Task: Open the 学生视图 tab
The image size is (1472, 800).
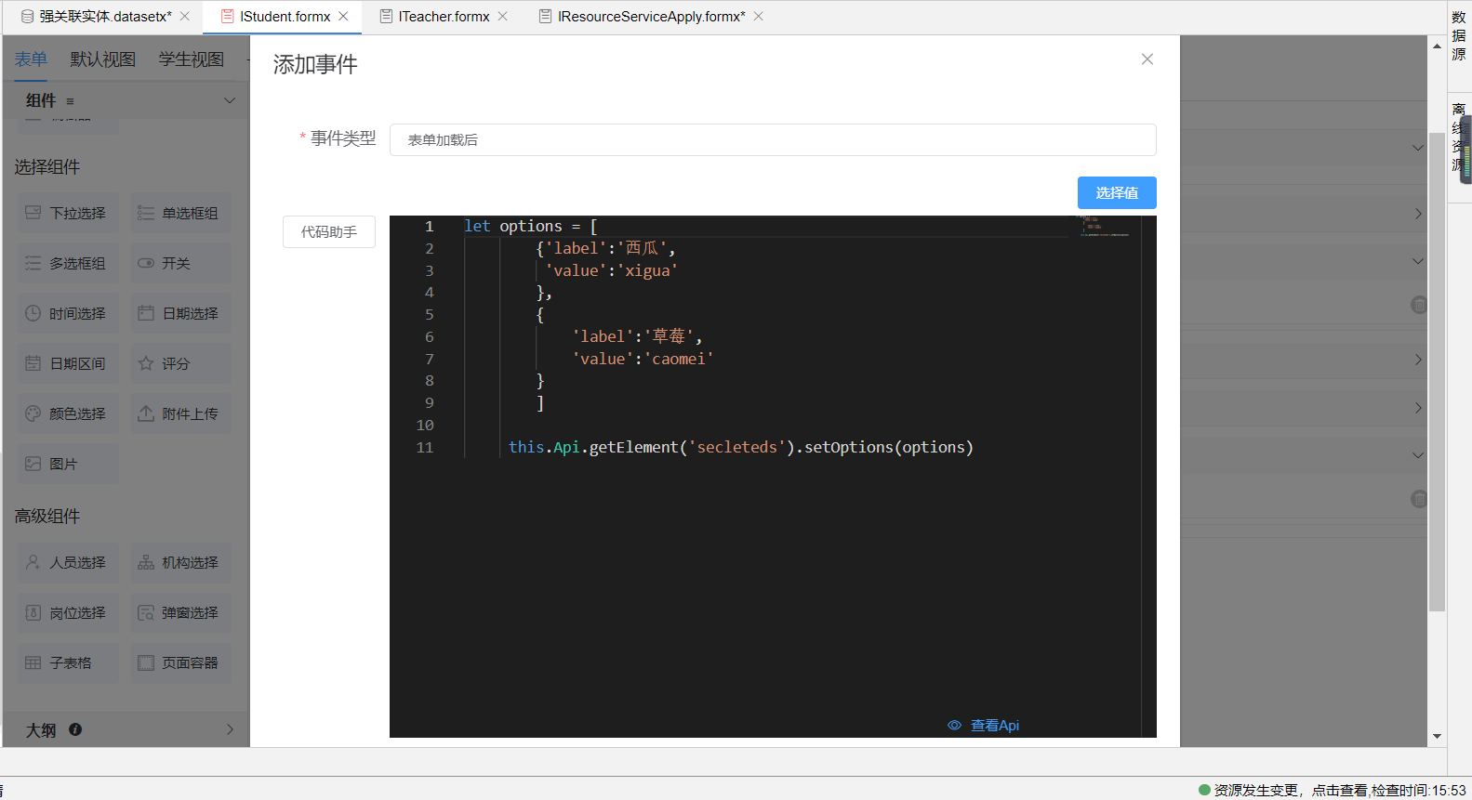Action: pyautogui.click(x=191, y=59)
